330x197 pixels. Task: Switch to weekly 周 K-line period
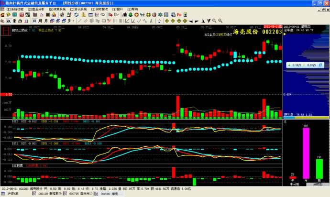(40, 21)
